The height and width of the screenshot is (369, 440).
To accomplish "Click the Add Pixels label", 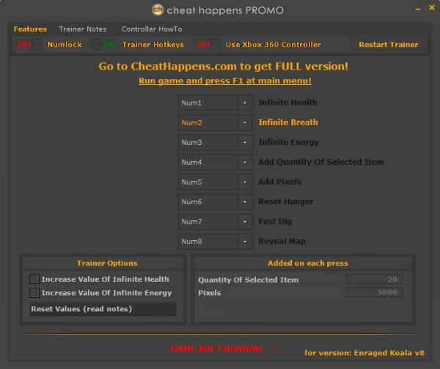I will [280, 182].
